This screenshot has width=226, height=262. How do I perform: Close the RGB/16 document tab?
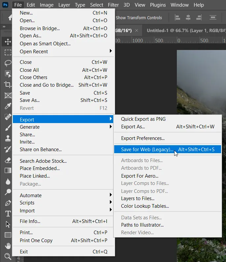pos(137,30)
